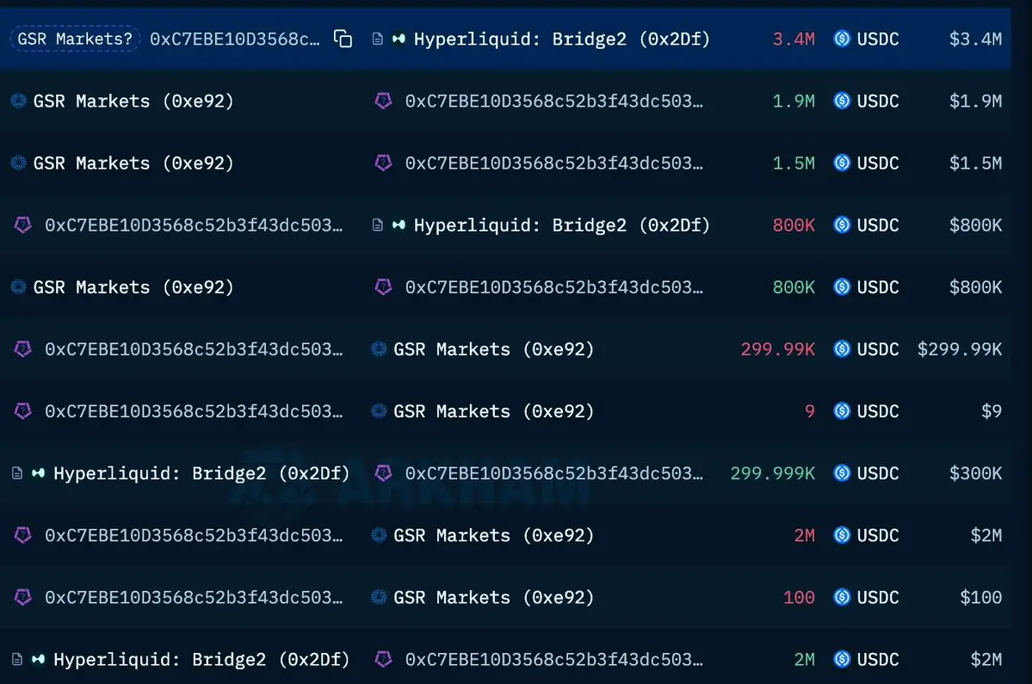Open Hyperliquid: Bridge2 receiver in the red 800K row

[x=562, y=225]
